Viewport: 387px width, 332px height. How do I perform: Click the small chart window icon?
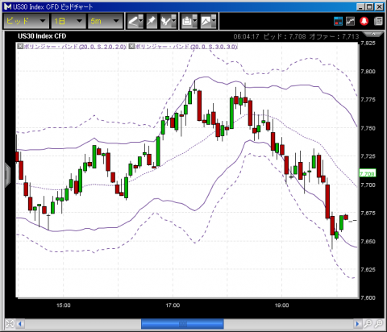(350, 21)
